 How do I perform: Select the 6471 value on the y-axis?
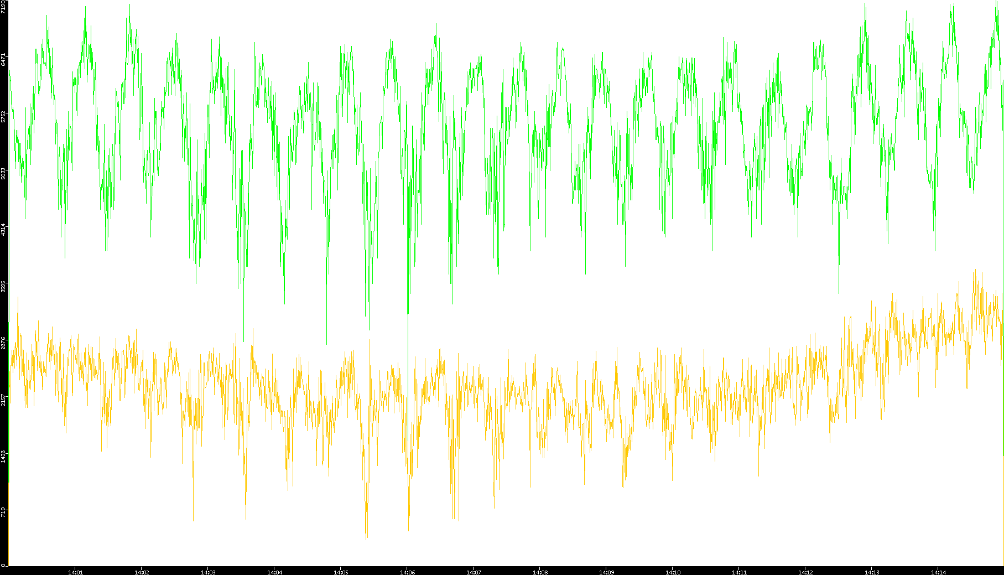click(4, 60)
